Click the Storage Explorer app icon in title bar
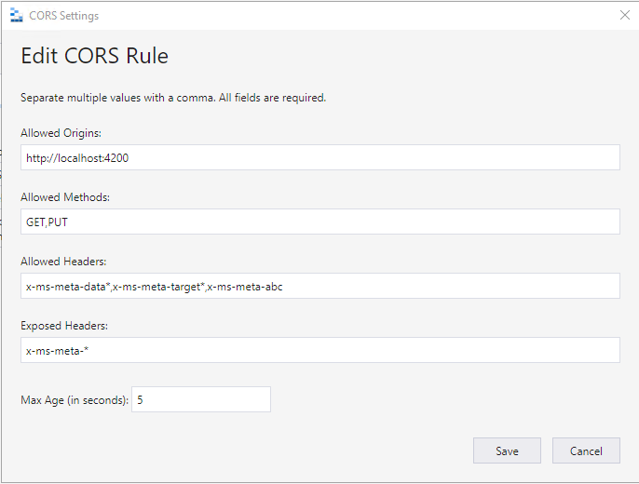The image size is (639, 484). 17,15
